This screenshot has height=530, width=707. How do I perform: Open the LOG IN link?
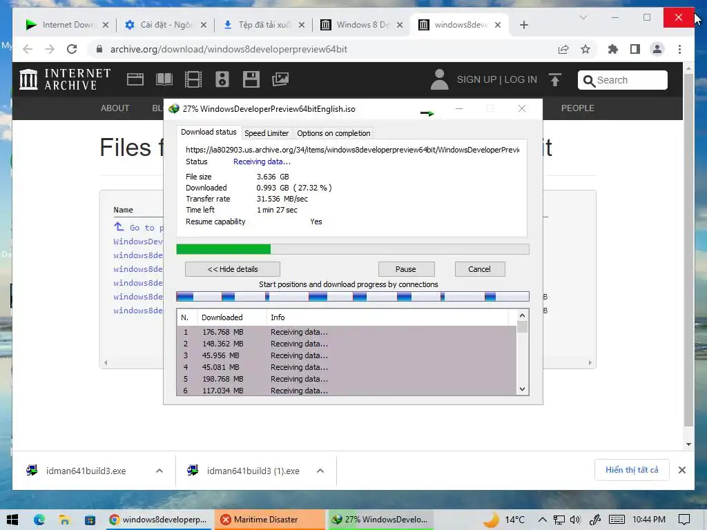(x=521, y=80)
